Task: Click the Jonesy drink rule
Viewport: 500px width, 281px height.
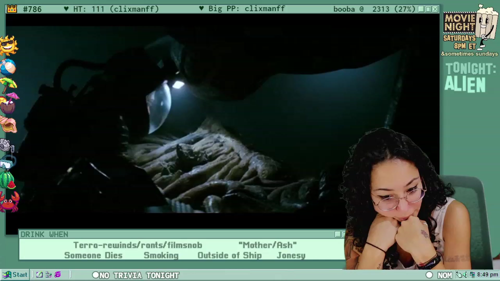Action: pos(291,256)
